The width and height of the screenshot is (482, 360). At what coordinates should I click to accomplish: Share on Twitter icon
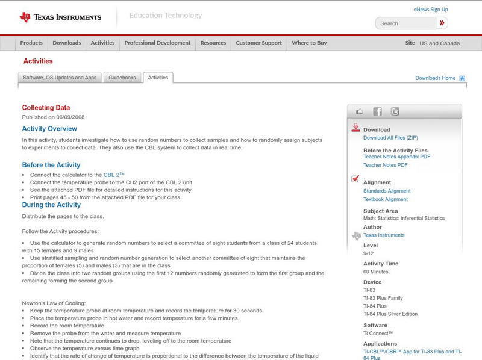point(395,111)
